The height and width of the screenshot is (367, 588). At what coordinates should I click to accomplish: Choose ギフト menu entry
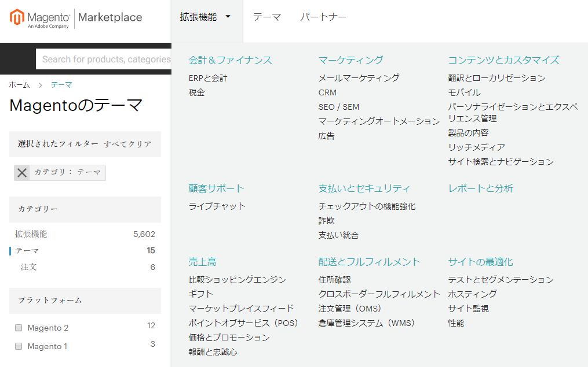200,294
